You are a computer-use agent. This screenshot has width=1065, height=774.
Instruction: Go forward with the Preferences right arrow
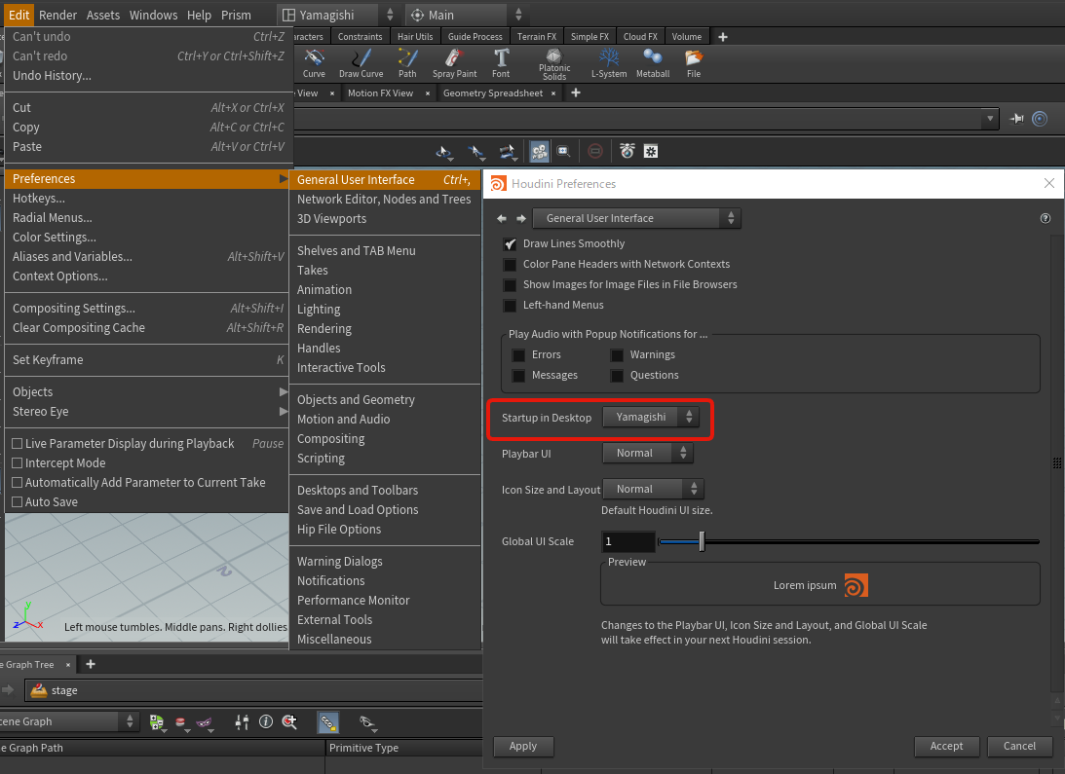tap(521, 218)
